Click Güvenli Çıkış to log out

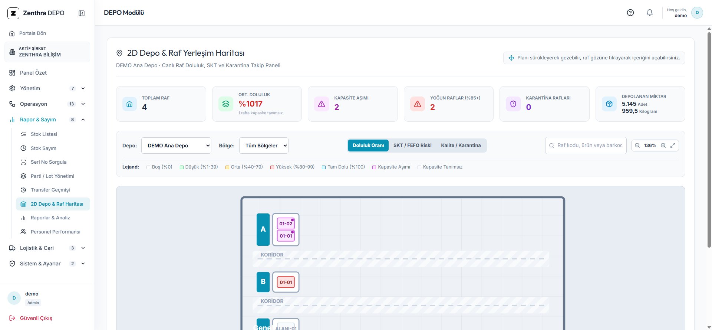tap(31, 318)
